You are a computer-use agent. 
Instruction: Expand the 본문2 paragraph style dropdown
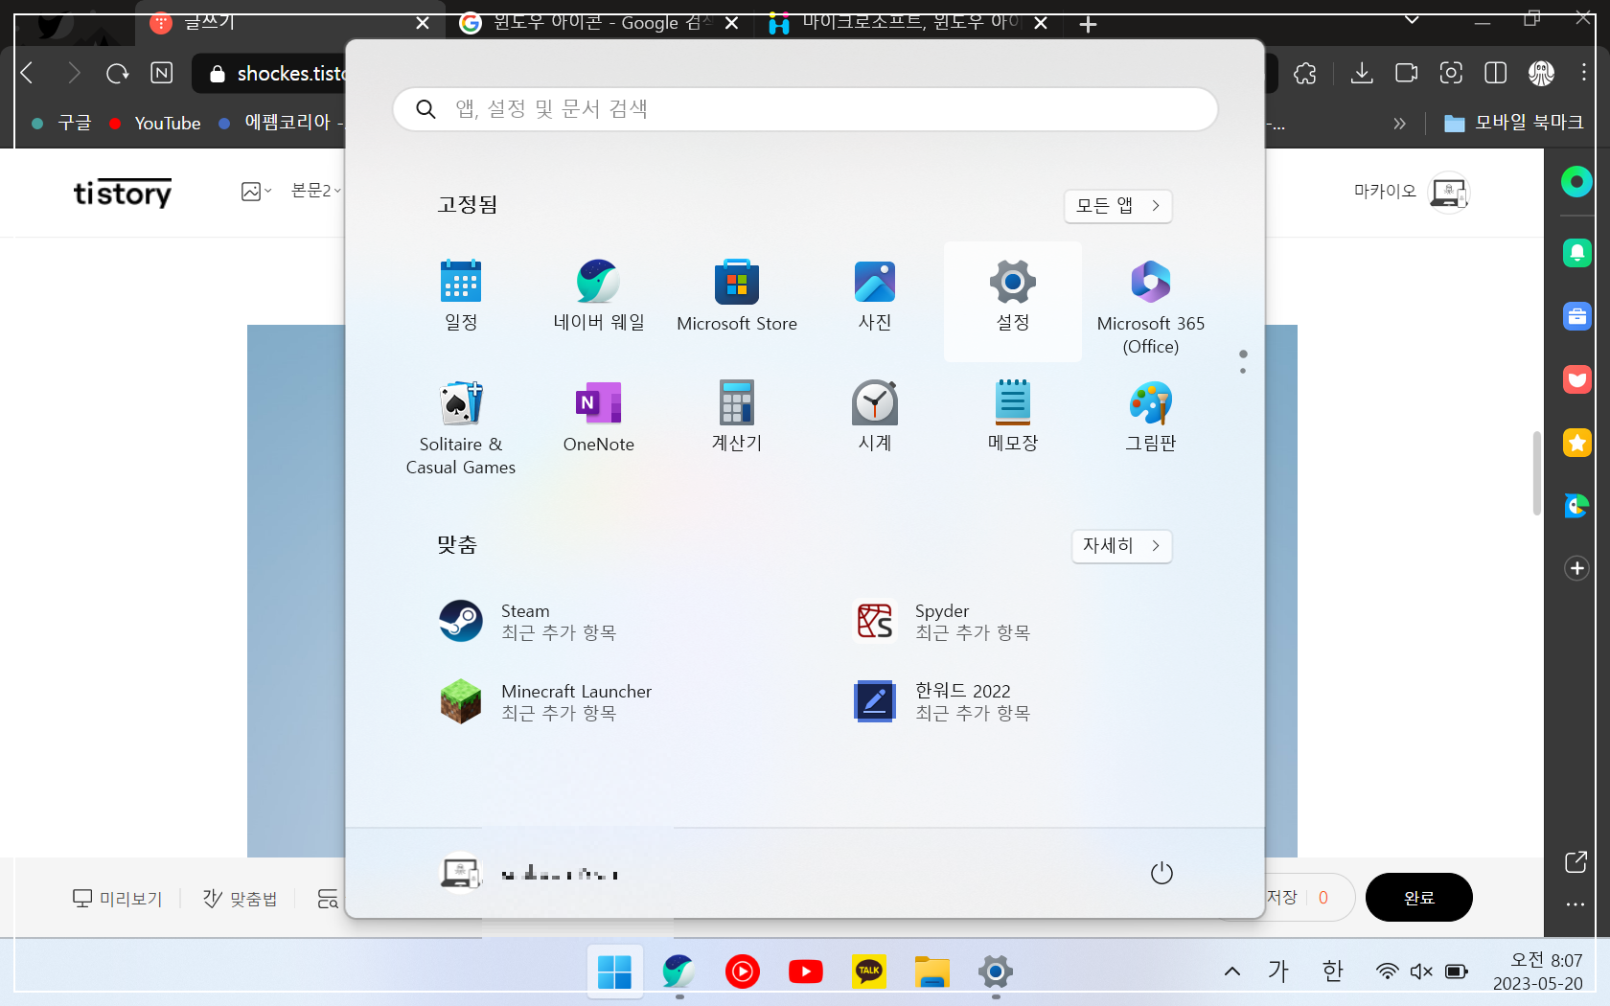[316, 192]
